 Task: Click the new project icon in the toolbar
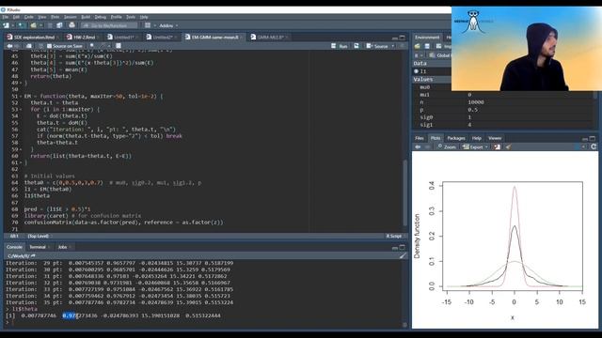[x=21, y=25]
